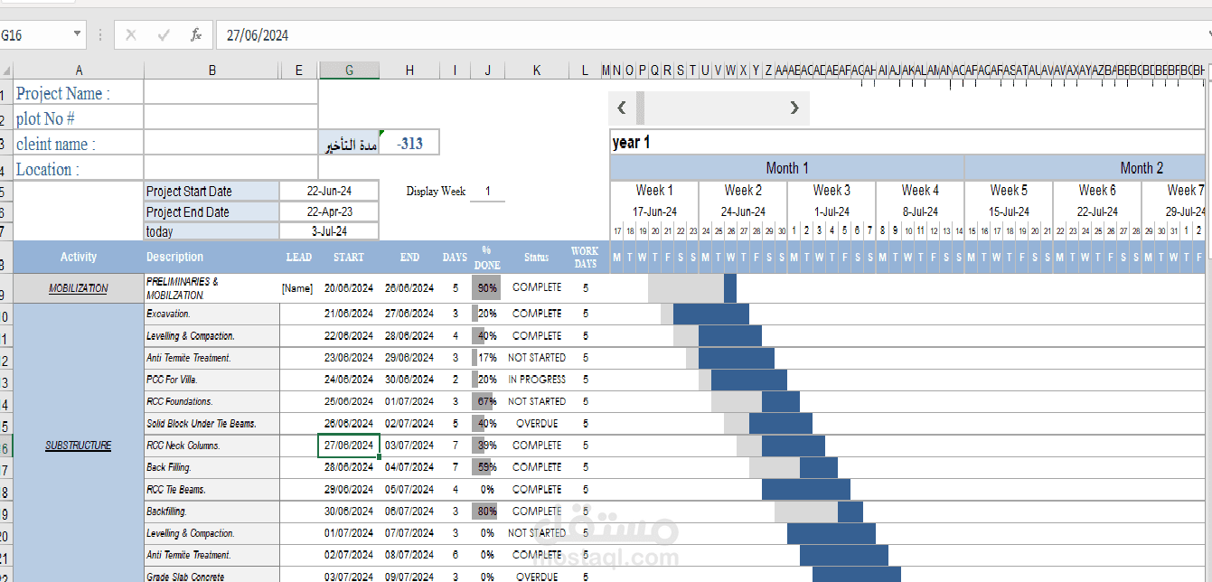Click the 'MOBILIZATION' activity cell
The height and width of the screenshot is (582, 1212).
click(x=79, y=288)
